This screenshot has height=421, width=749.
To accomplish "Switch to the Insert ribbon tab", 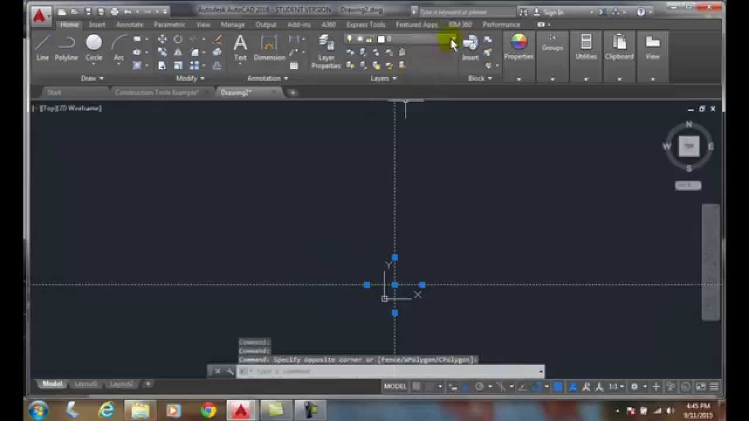I will point(97,25).
